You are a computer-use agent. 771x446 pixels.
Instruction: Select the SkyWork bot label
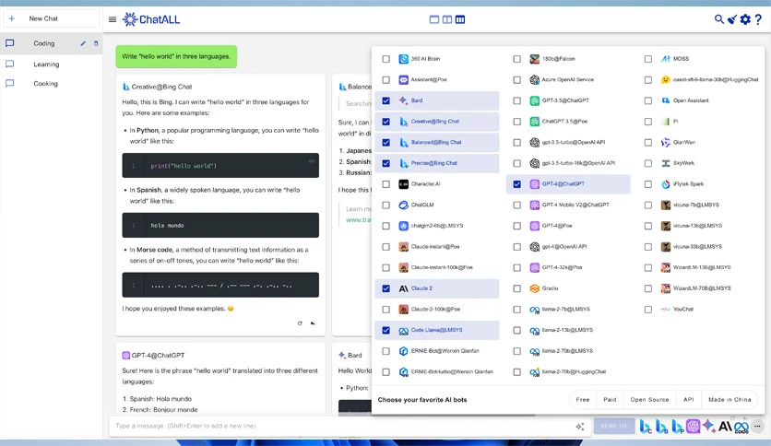[683, 163]
